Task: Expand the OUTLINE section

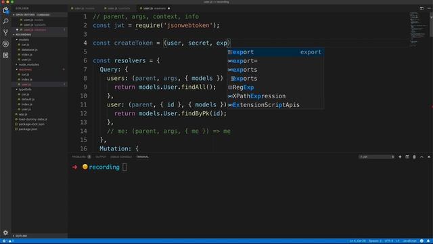Action: [x=21, y=236]
